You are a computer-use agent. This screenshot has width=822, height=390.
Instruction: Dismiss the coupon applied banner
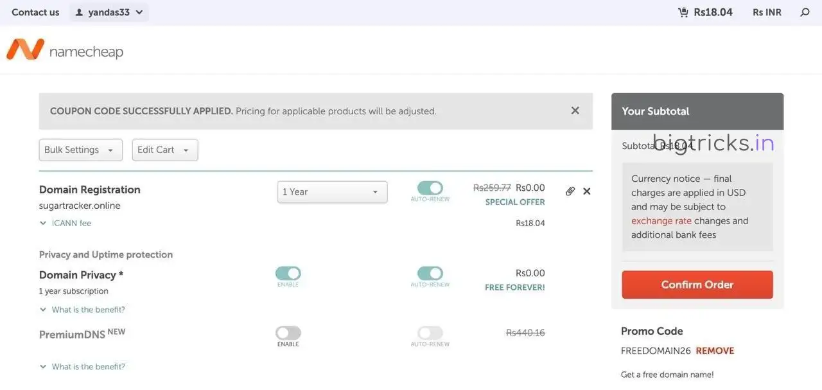(x=575, y=110)
